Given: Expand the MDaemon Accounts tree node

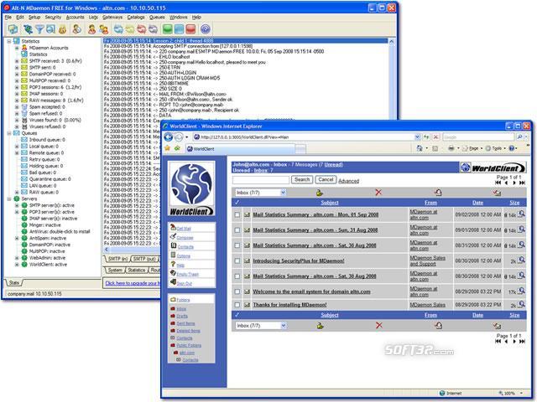Looking at the screenshot, I should pyautogui.click(x=17, y=48).
